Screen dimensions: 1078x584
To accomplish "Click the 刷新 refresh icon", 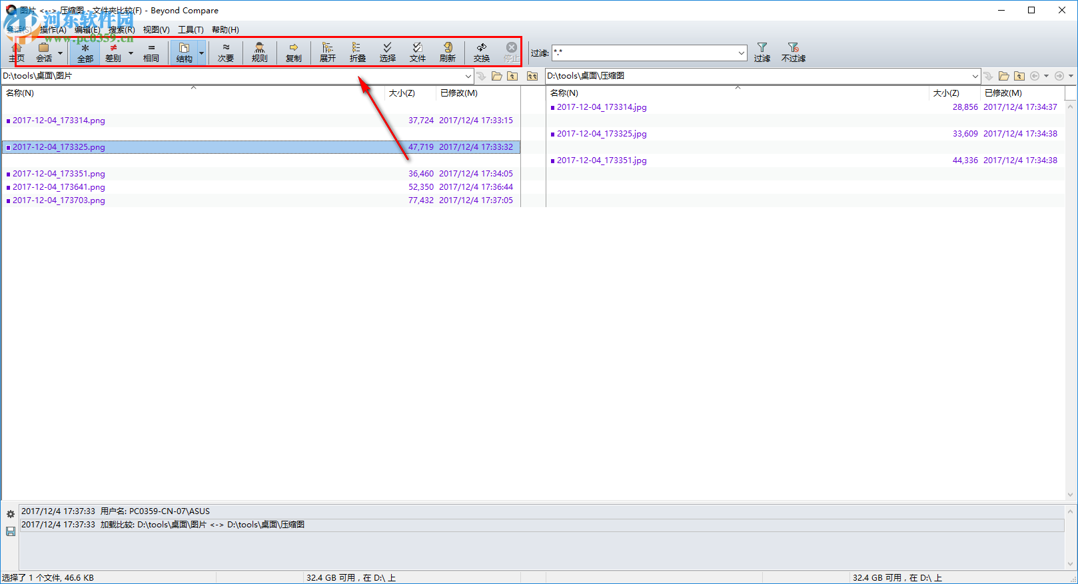I will click(448, 52).
